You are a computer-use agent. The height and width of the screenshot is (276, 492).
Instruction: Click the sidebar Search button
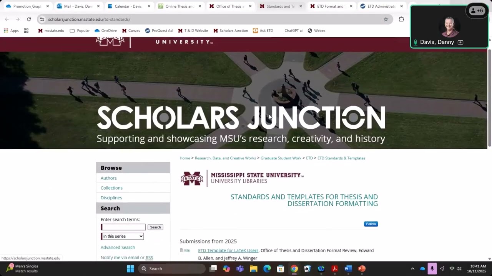tap(155, 227)
